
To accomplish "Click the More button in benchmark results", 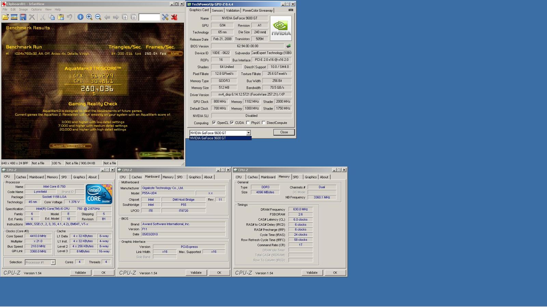I will tap(175, 54).
